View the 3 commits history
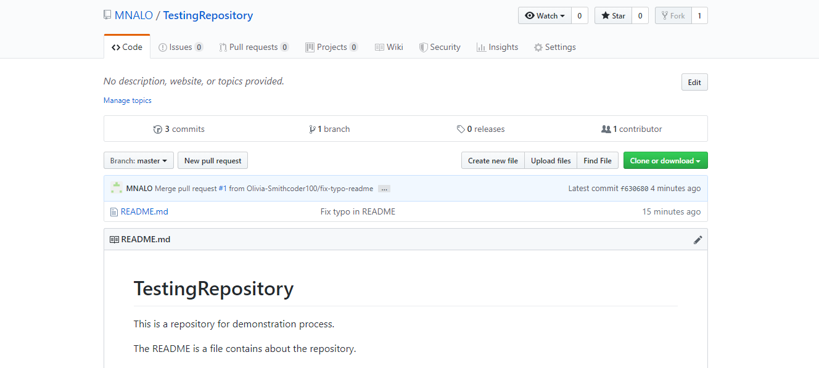The height and width of the screenshot is (368, 819). 179,129
